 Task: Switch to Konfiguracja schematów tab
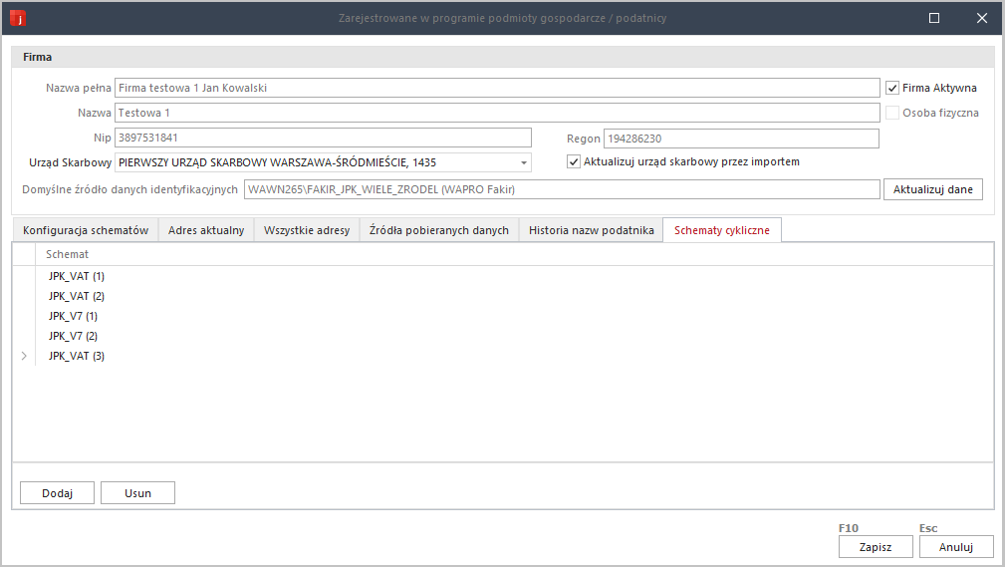tap(86, 230)
